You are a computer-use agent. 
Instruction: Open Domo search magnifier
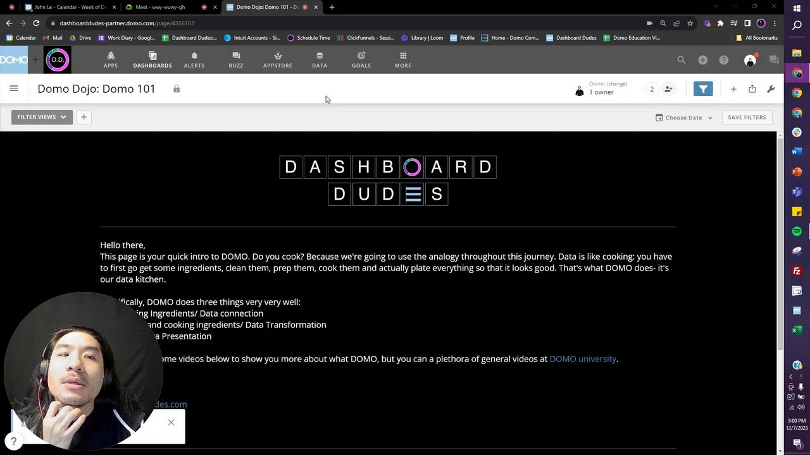tap(682, 60)
